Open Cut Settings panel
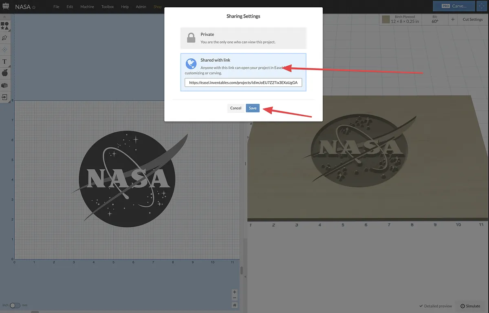Image resolution: width=489 pixels, height=313 pixels. 472,19
